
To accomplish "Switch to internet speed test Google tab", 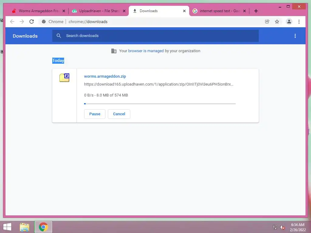I will [x=220, y=11].
